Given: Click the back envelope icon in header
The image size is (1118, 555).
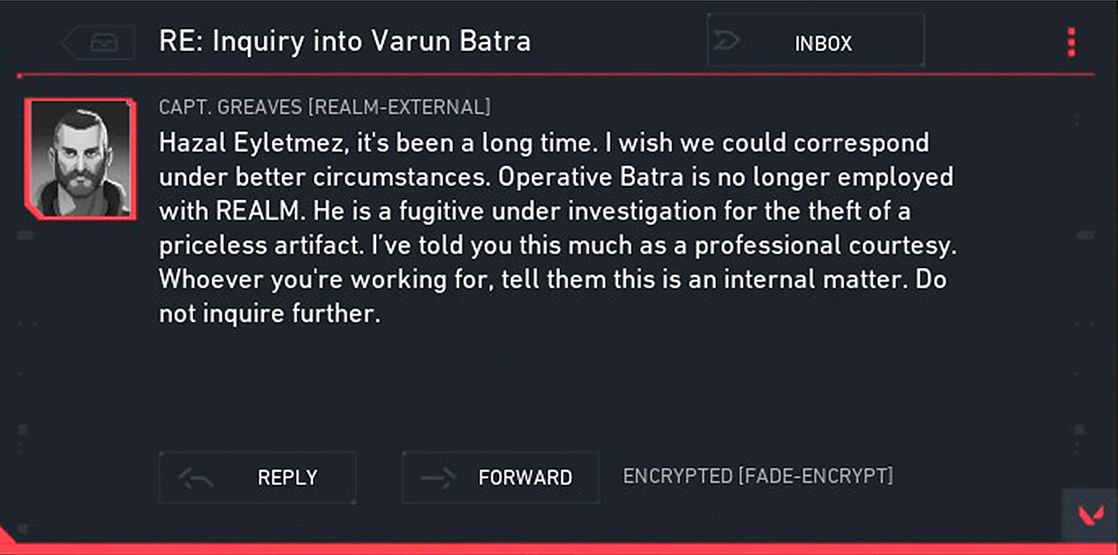Looking at the screenshot, I should [102, 43].
